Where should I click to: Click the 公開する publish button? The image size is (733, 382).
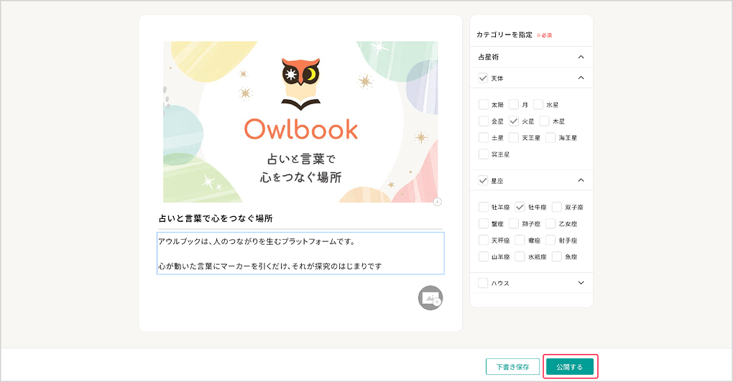570,367
